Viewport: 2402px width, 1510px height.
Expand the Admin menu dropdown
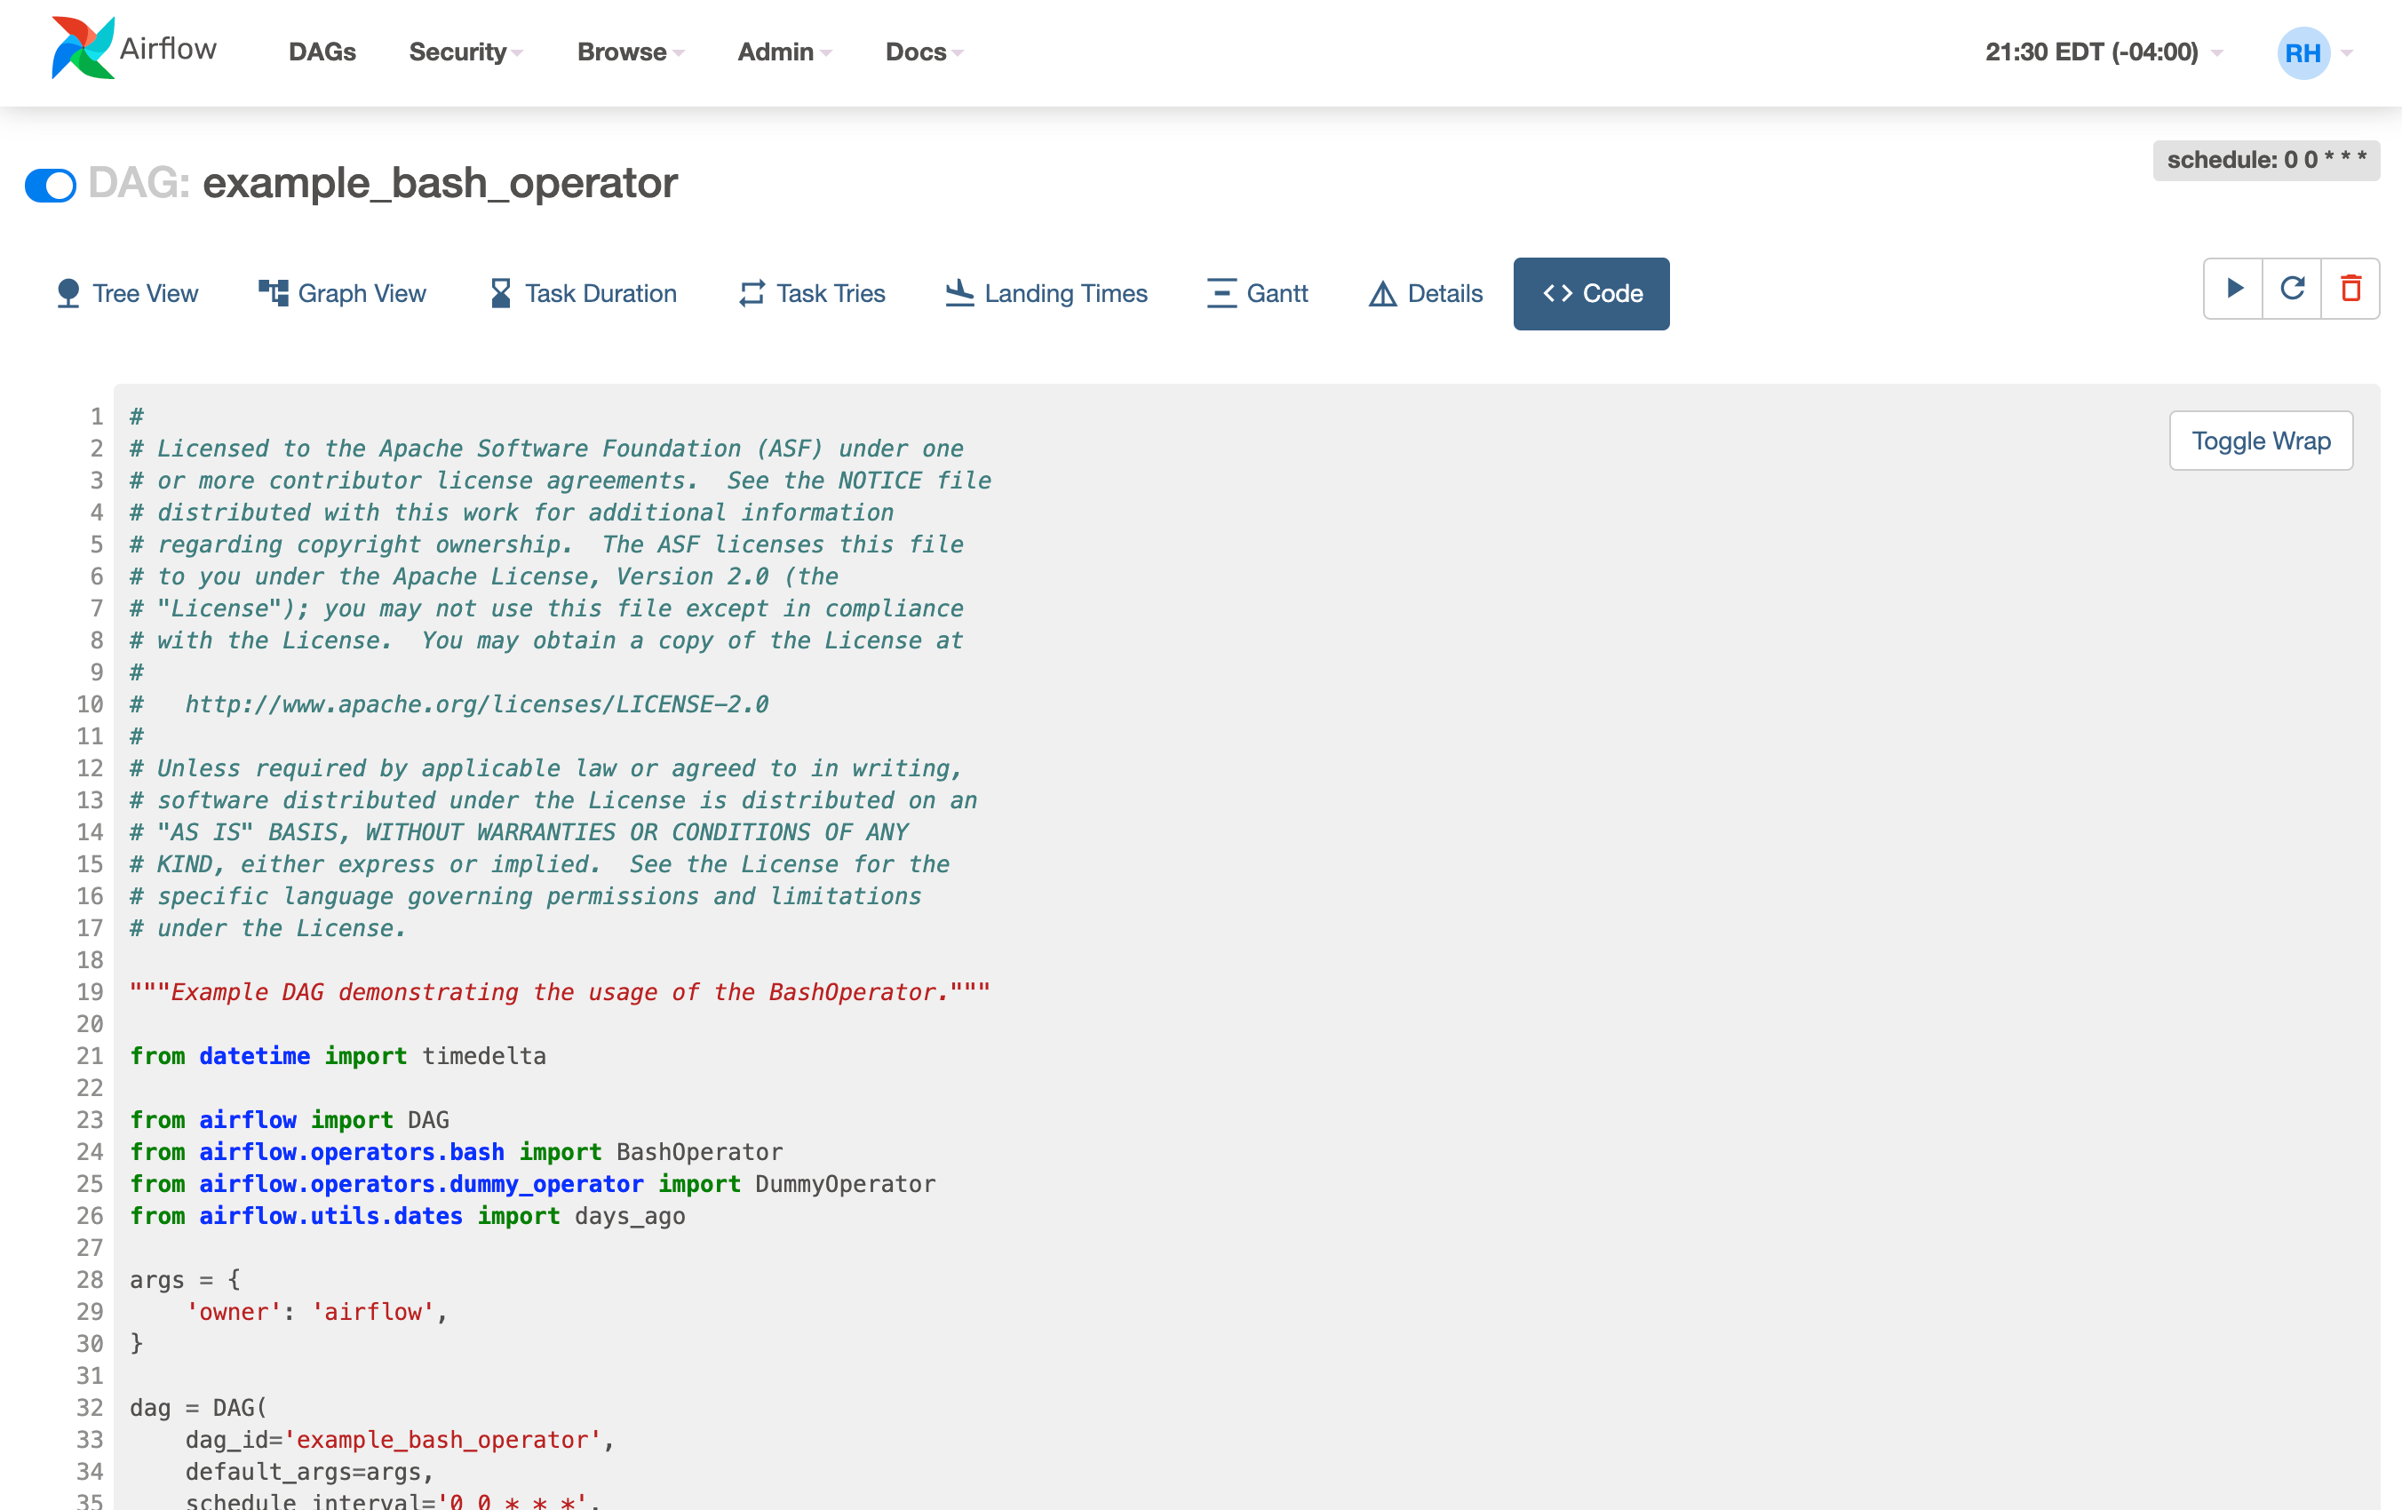tap(781, 51)
